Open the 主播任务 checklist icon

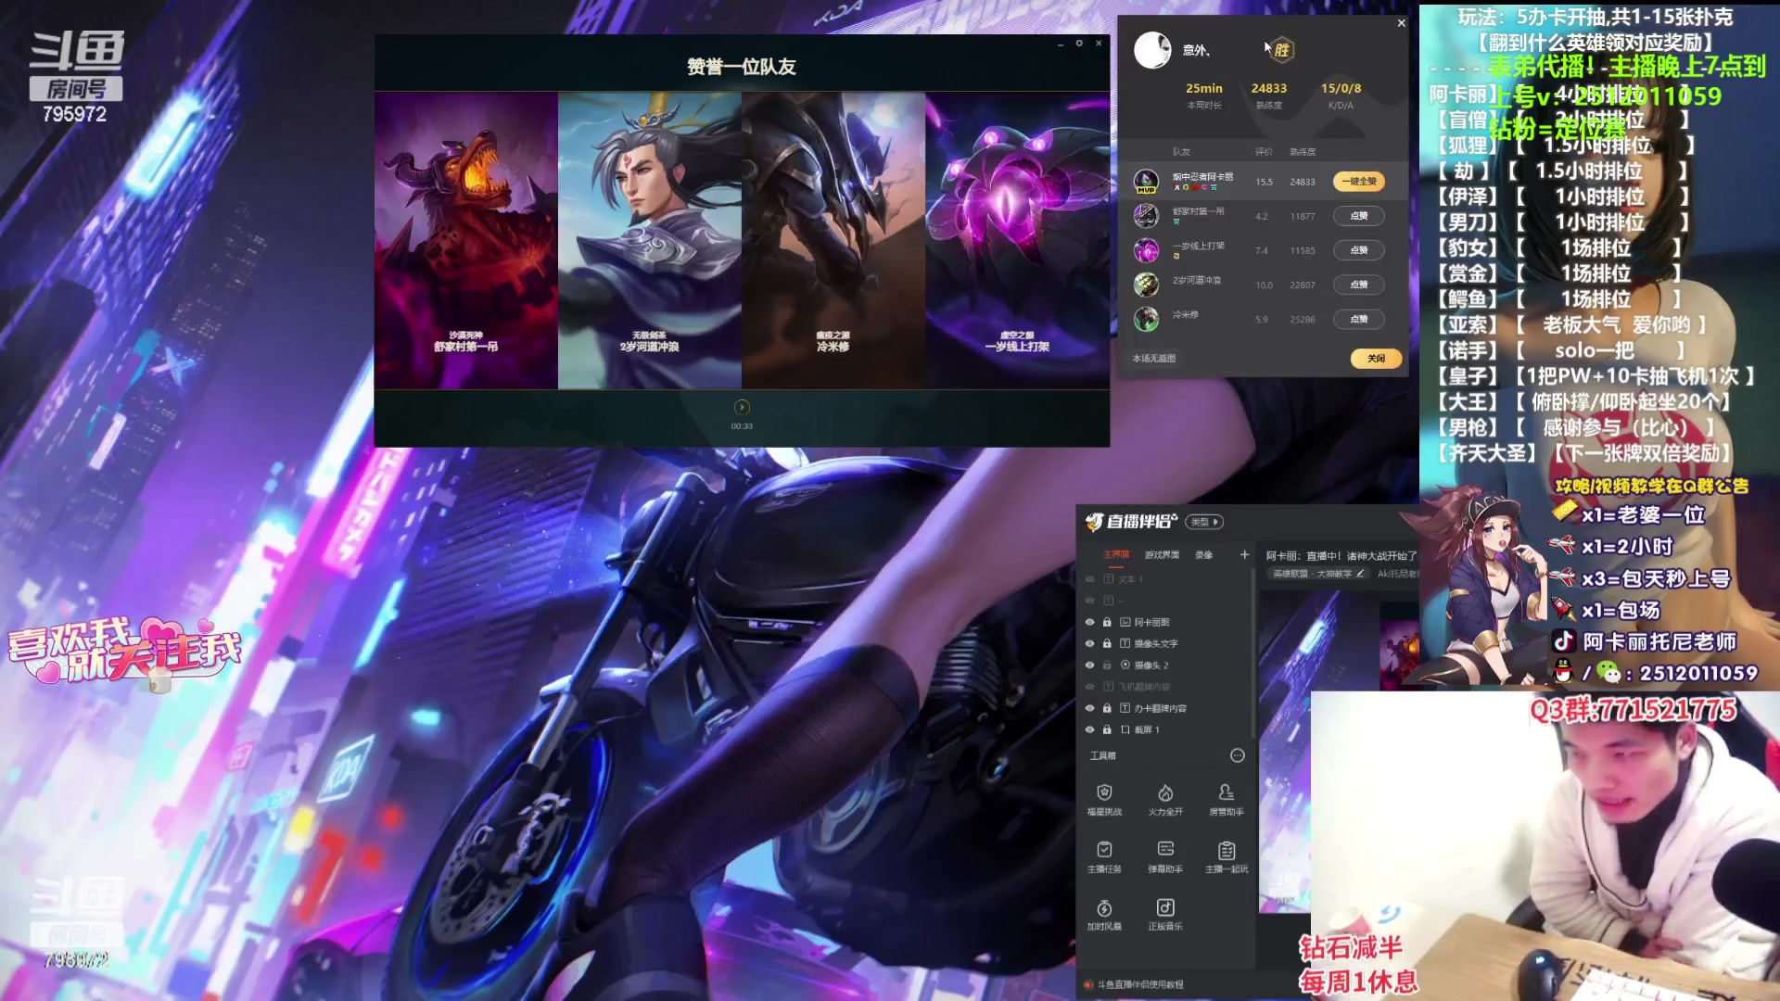click(1104, 850)
